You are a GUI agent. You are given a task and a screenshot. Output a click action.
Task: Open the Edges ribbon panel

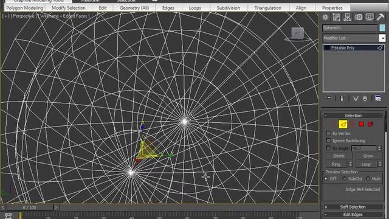tap(168, 8)
